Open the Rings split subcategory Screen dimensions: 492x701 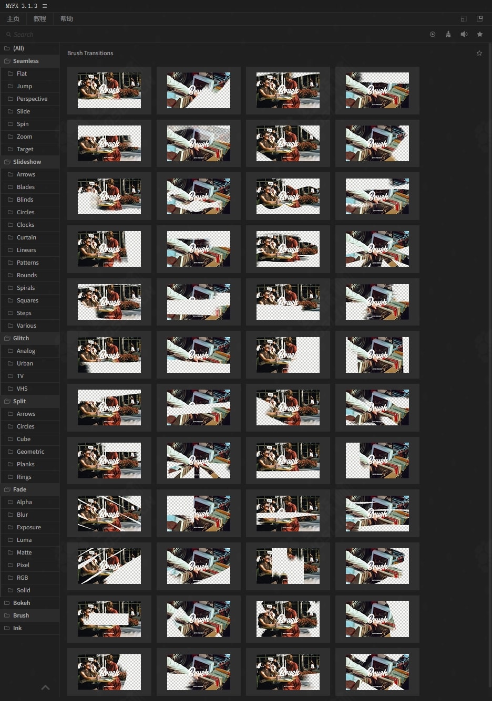(29, 477)
